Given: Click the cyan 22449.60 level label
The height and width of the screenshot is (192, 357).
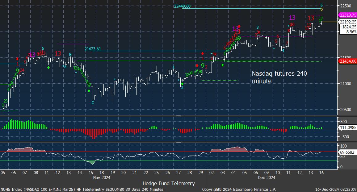Looking at the screenshot, I should [182, 6].
